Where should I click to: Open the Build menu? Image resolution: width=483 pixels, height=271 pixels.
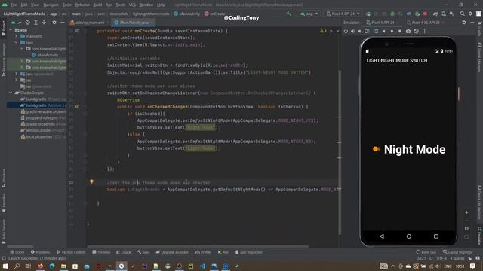(97, 5)
